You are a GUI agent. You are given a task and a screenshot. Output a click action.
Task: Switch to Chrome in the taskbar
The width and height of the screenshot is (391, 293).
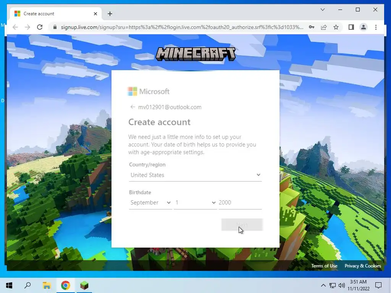pos(66,285)
